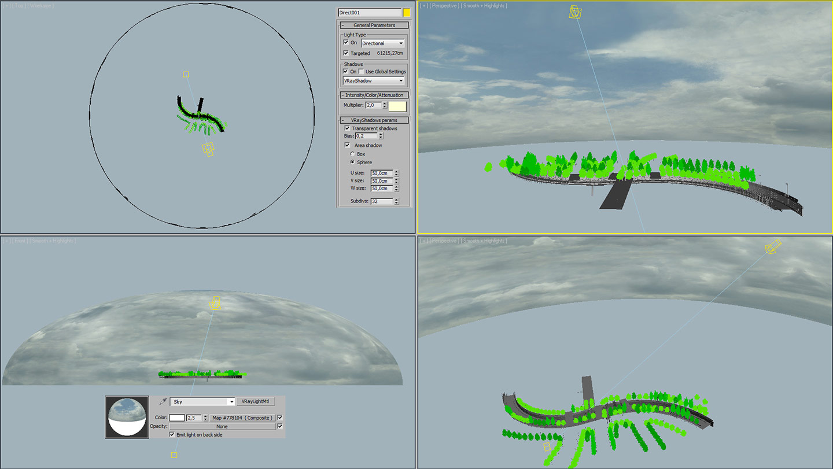Open the Top viewport label menu
Image resolution: width=833 pixels, height=469 pixels.
20,6
